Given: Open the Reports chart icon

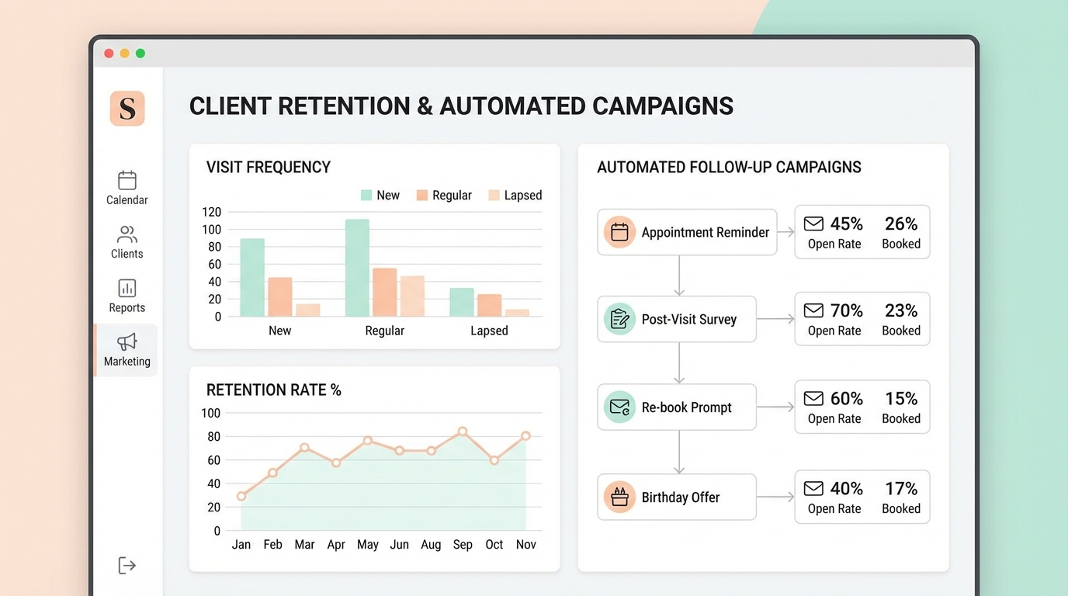Looking at the screenshot, I should click(x=127, y=288).
